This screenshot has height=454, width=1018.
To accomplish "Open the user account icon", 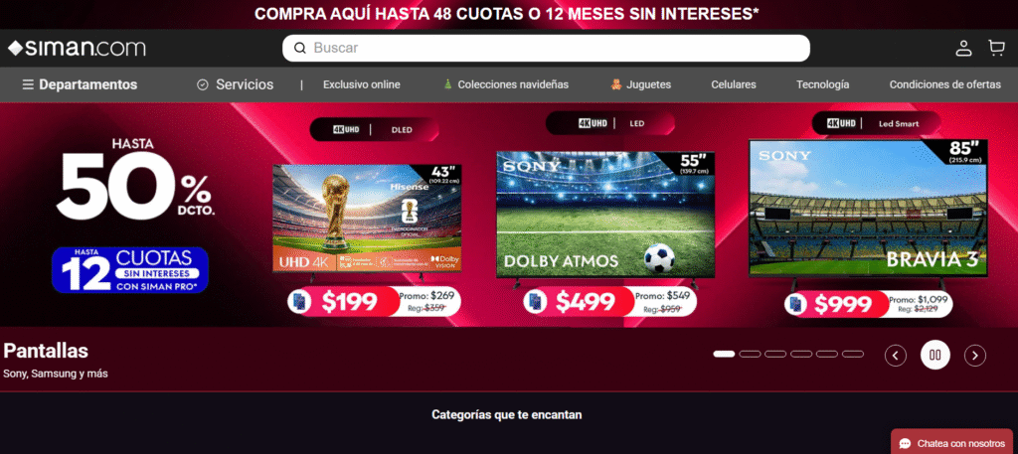I will click(963, 48).
